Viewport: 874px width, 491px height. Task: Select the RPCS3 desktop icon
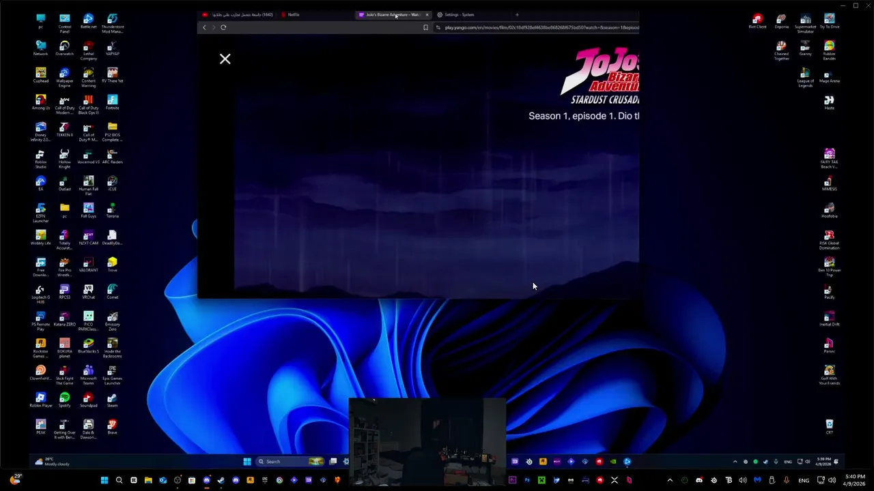tap(64, 291)
